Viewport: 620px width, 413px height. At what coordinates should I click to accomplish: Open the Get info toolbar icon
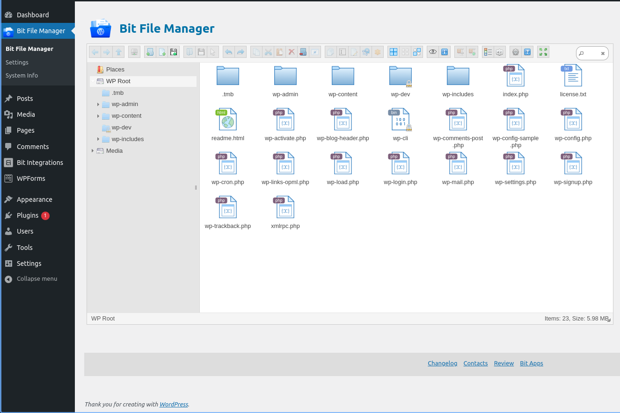445,52
